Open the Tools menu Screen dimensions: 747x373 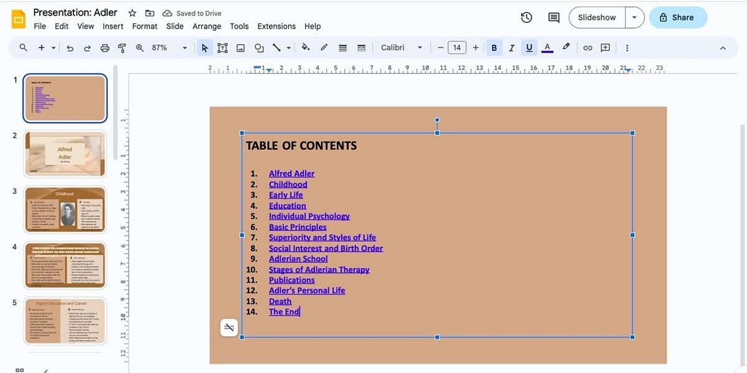point(239,26)
